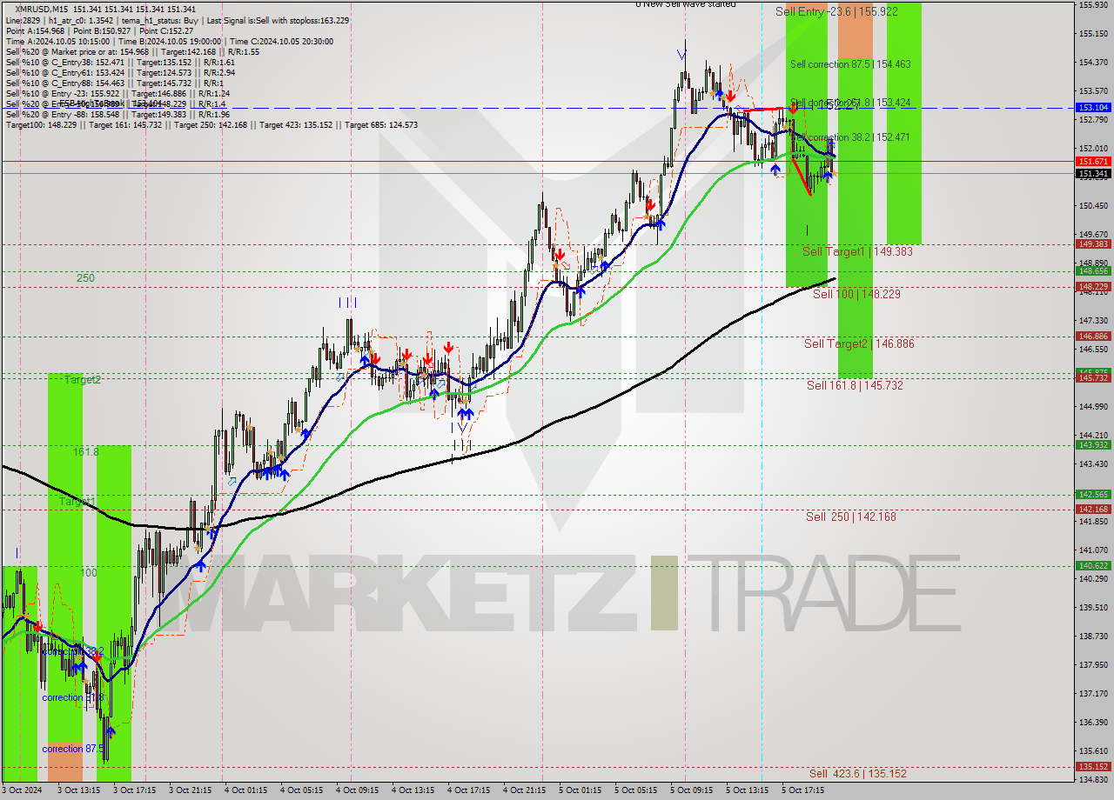Select 'Sell correction 38.2 | 152.471' label
1114x800 pixels.
[x=850, y=137]
